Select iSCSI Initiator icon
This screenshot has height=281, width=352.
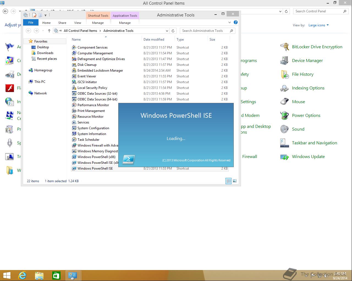click(x=74, y=82)
